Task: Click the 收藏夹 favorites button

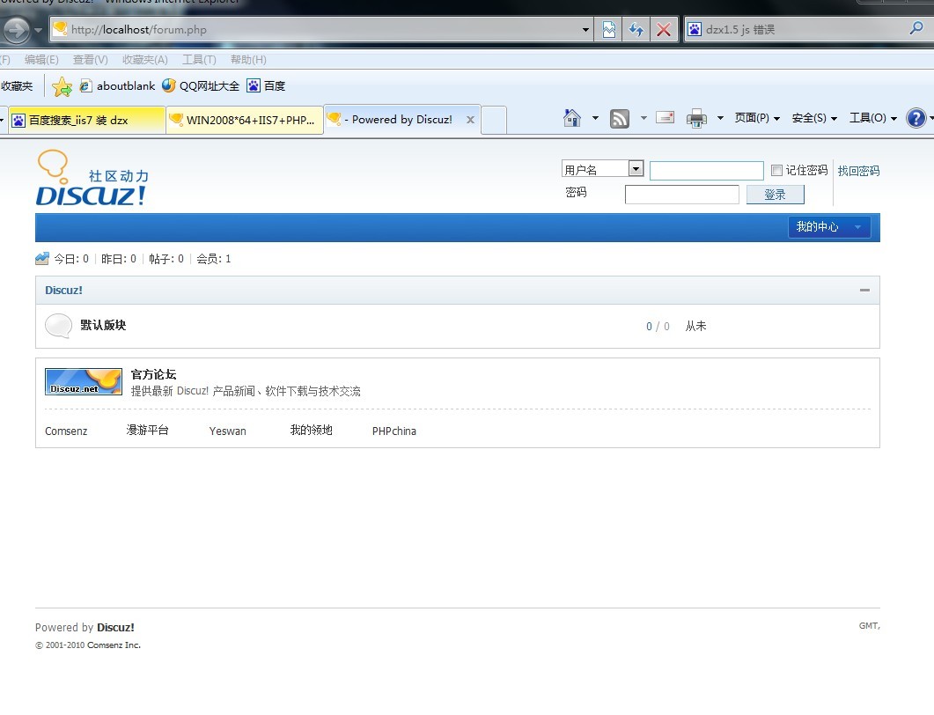Action: [x=17, y=86]
